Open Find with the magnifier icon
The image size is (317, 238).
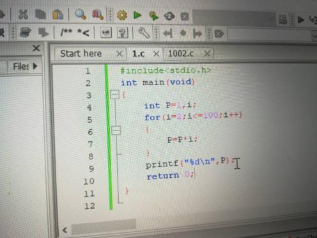[81, 15]
